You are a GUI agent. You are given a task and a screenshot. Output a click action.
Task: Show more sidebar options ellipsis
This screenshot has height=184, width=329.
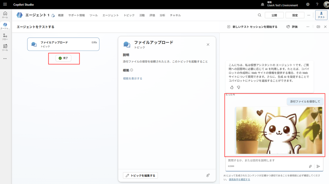coord(5,59)
